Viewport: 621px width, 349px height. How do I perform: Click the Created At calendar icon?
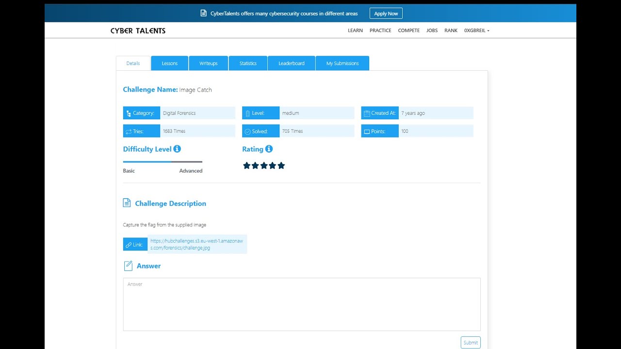[x=367, y=113]
